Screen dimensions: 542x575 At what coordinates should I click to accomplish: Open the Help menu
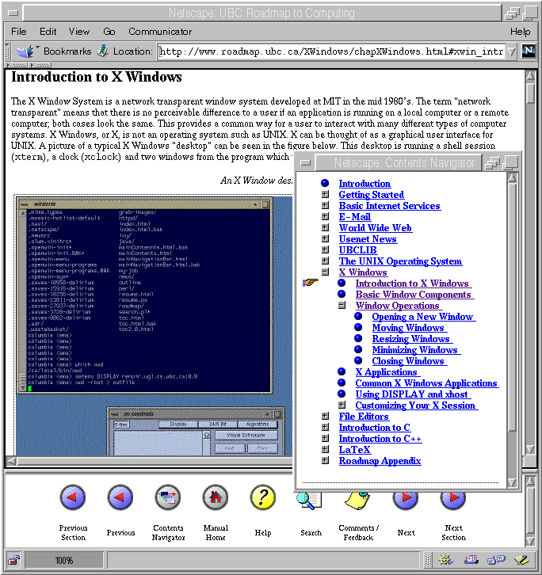520,32
